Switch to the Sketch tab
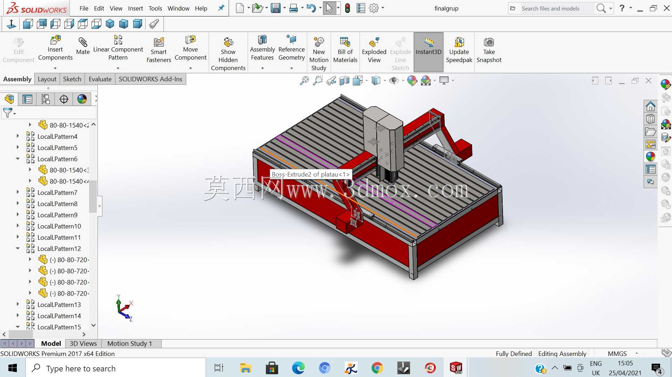This screenshot has height=377, width=672. point(72,79)
